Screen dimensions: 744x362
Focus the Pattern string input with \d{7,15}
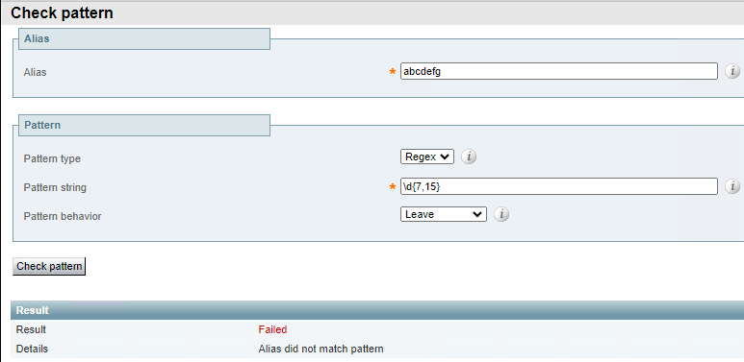point(559,186)
